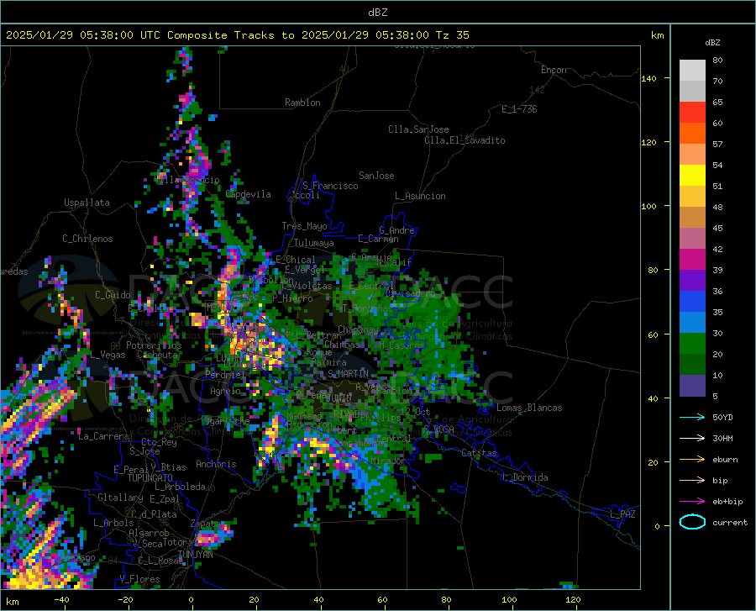The height and width of the screenshot is (611, 756).
Task: Select the red swatch in dBZ legend
Action: coord(692,113)
